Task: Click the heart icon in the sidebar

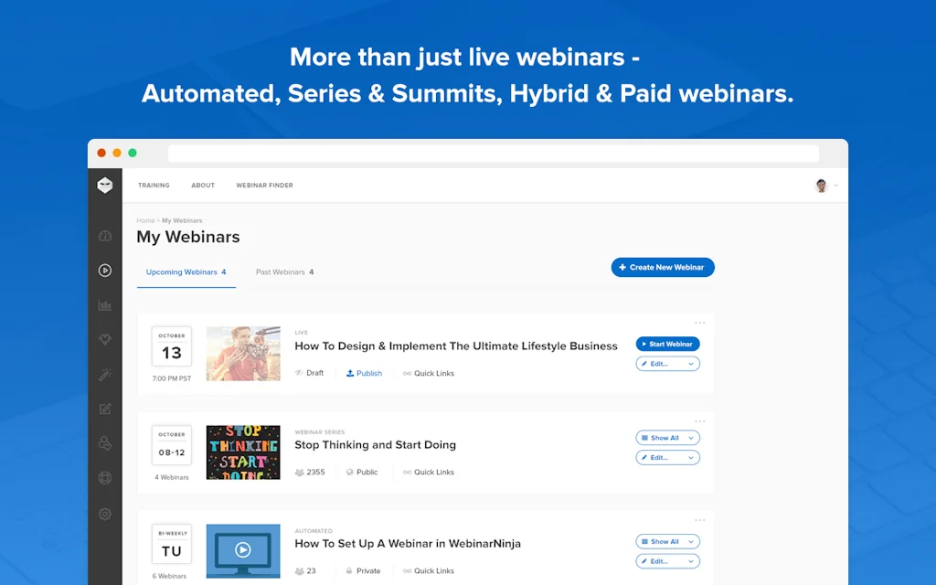Action: 105,339
